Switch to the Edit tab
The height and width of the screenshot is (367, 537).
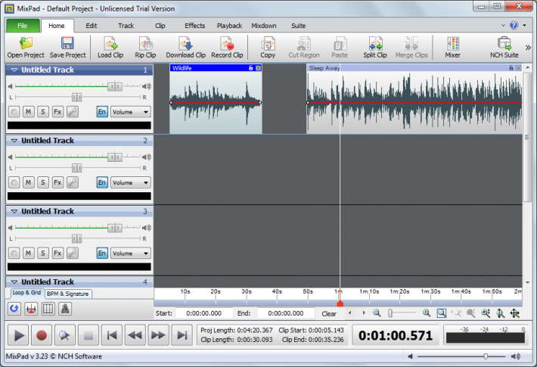[91, 26]
